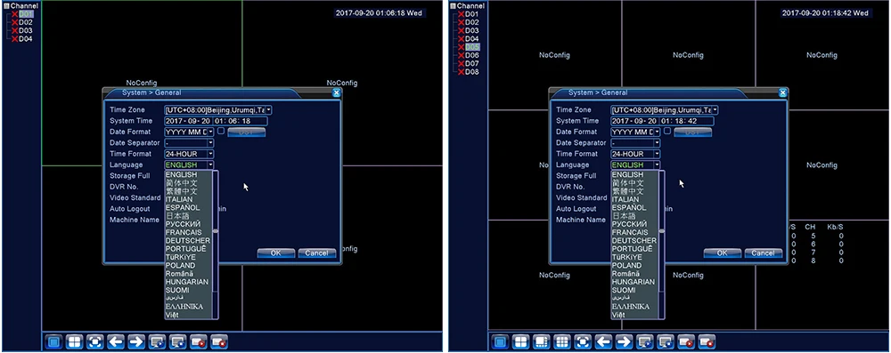
Task: Select single-view layout in the 4-channel screen toolbar
Action: tap(53, 341)
